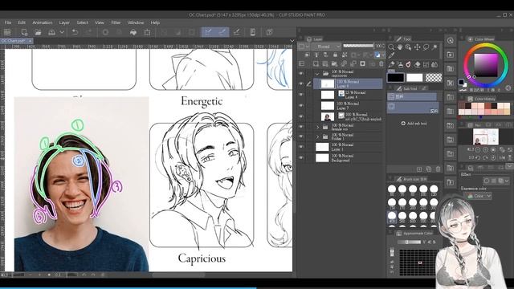Expand the Layer Property panel chevron
Viewport: 514px width, 289px height.
[x=508, y=166]
